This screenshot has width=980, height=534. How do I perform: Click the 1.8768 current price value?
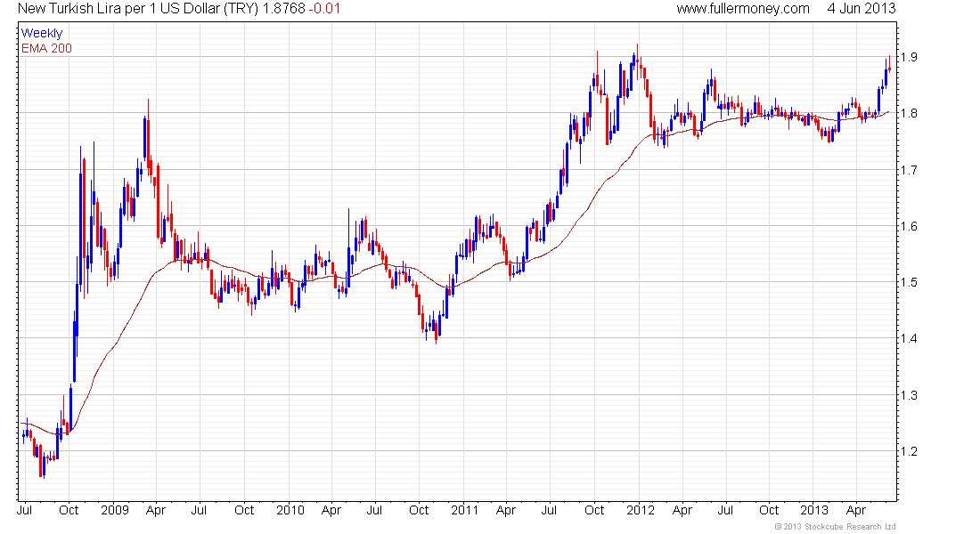pos(283,9)
